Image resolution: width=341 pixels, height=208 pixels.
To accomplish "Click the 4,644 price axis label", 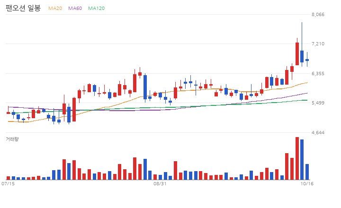I will [x=318, y=133].
